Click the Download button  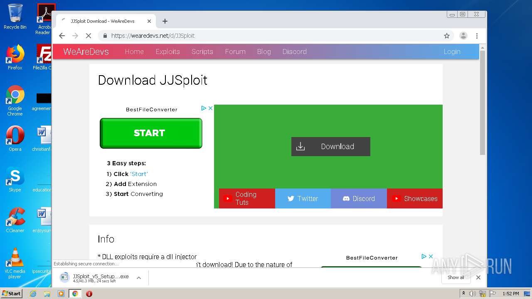331,147
